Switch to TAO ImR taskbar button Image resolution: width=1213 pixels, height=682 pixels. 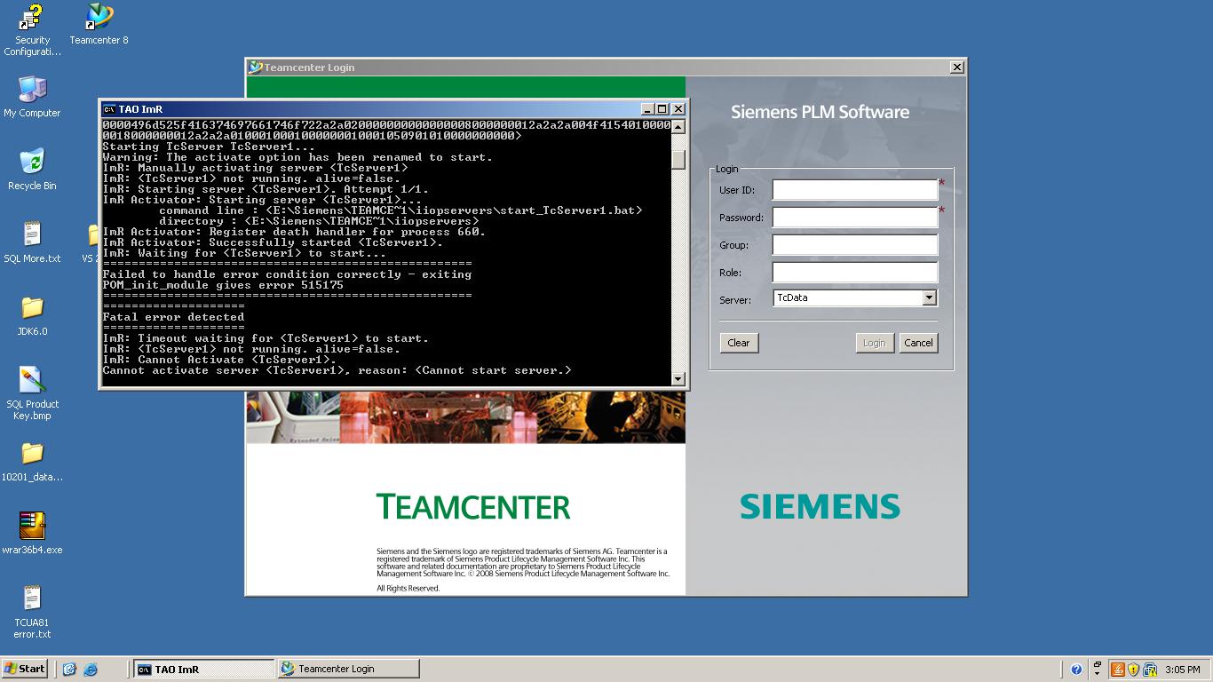(204, 670)
